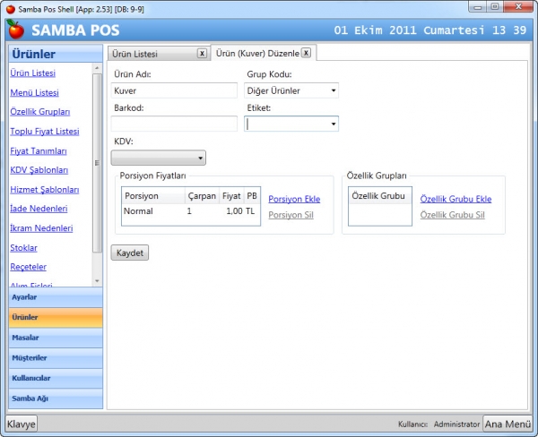Click Porsiyon Ekle link

coord(294,199)
